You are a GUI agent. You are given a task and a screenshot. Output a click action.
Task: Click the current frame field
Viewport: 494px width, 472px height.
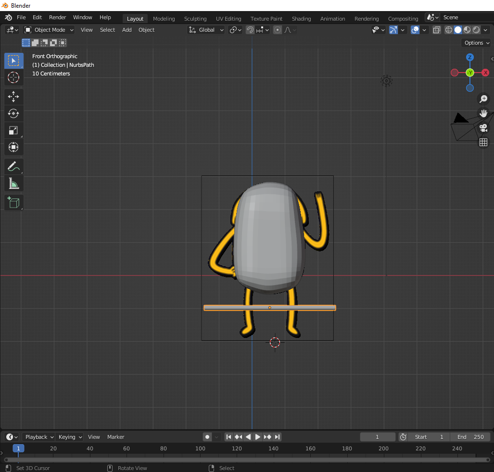(378, 437)
